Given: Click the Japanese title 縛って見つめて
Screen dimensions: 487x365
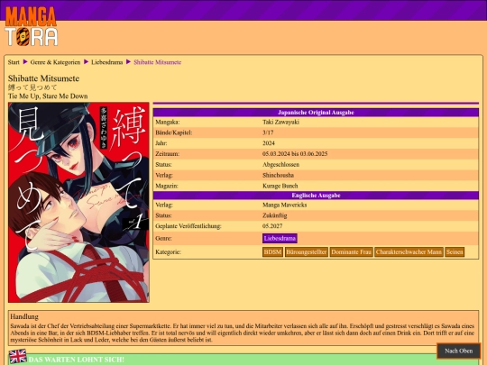Looking at the screenshot, I should pyautogui.click(x=32, y=87).
